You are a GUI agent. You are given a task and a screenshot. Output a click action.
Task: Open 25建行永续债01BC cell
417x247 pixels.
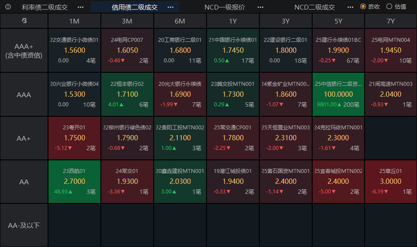[x=338, y=51]
